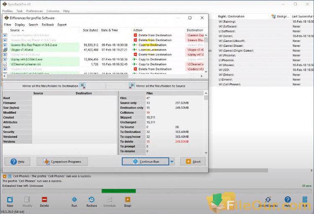
Task: Select W:\Games\Steam\ destination row
Action: coord(231,46)
